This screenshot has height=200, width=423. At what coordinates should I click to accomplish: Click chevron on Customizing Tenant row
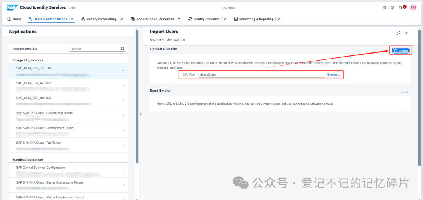123,116
